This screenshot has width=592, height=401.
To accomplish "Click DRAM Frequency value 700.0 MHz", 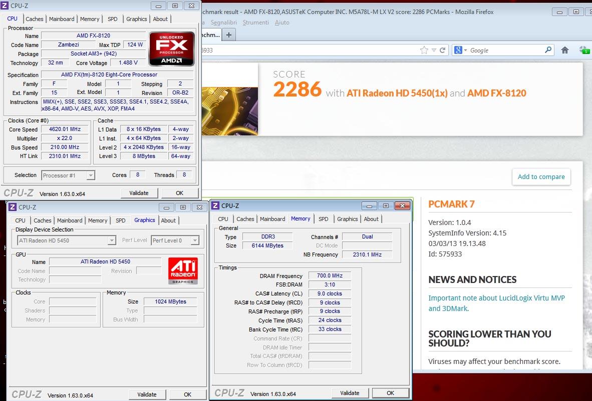I will coord(330,276).
